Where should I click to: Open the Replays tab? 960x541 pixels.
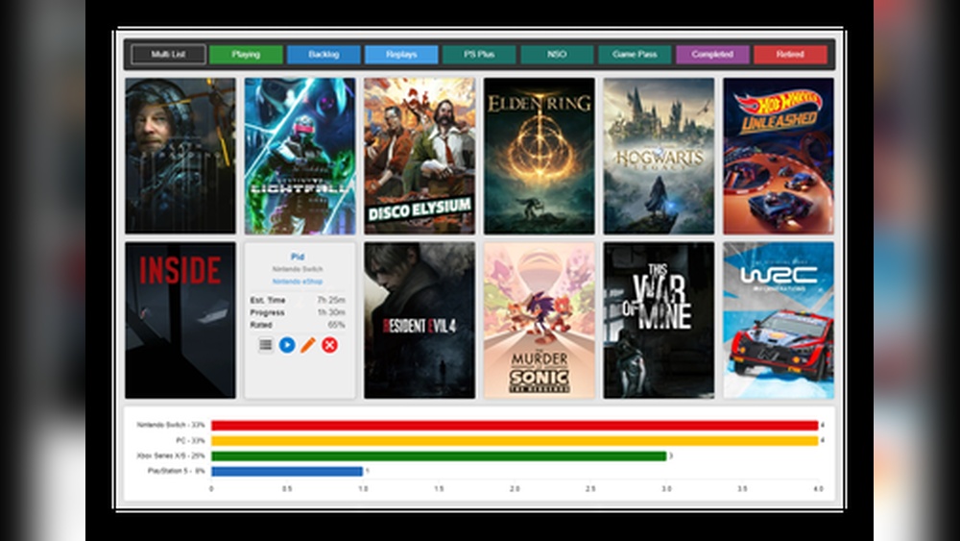(x=401, y=55)
